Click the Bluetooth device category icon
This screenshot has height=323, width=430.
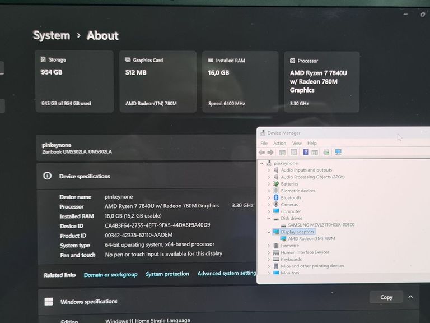point(275,197)
